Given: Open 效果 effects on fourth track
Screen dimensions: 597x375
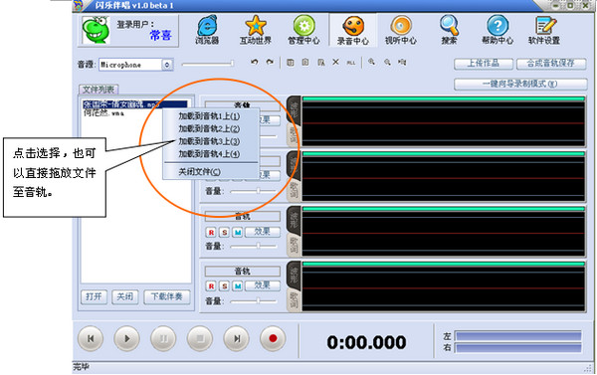Looking at the screenshot, I should click(x=263, y=285).
